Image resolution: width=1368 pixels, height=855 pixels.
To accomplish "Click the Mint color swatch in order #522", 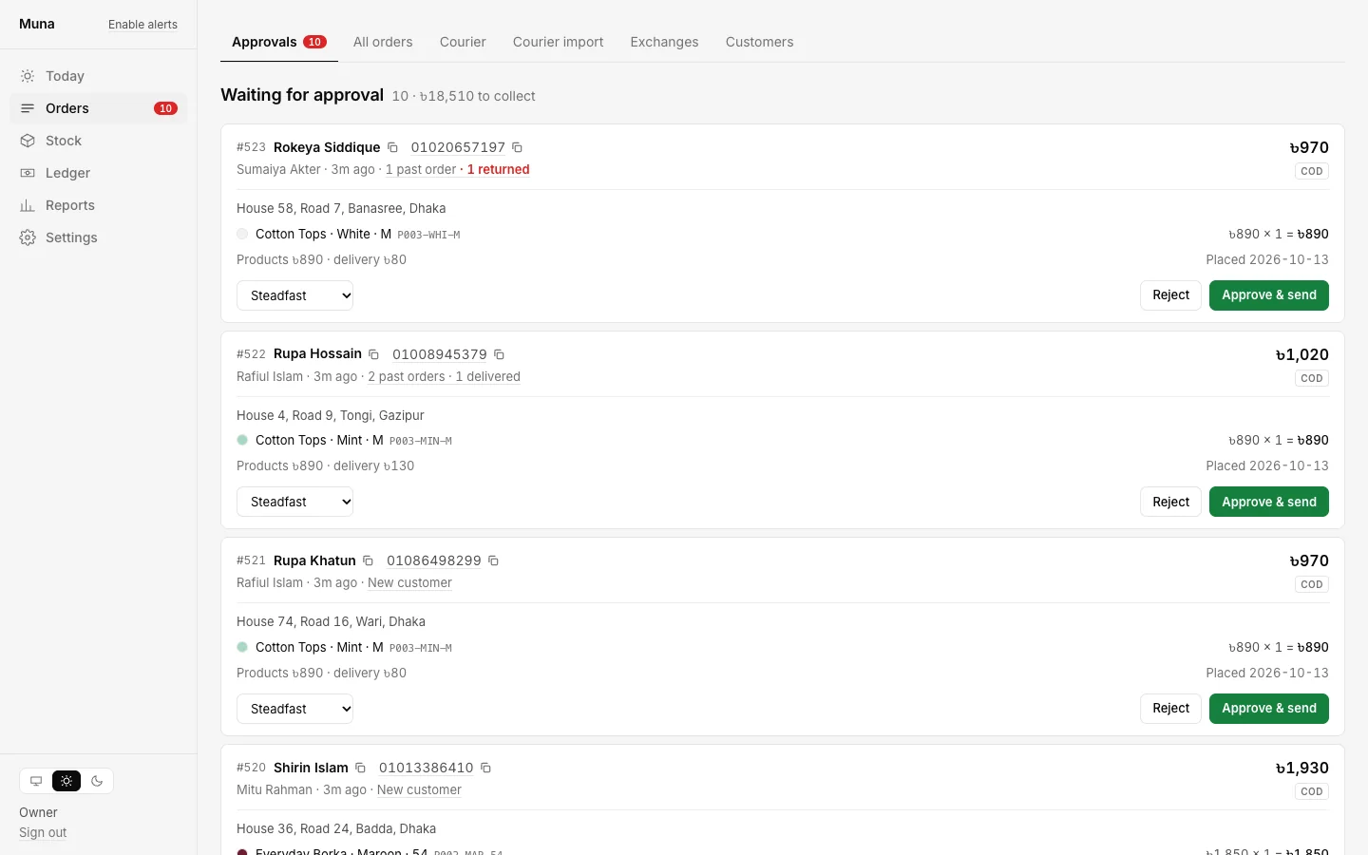I will [242, 440].
